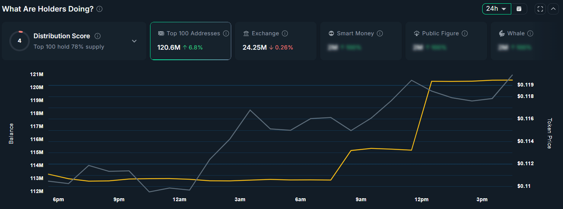Viewport: 563px width, 209px height.
Task: Click info icon next to Distribution Score
Action: [98, 36]
